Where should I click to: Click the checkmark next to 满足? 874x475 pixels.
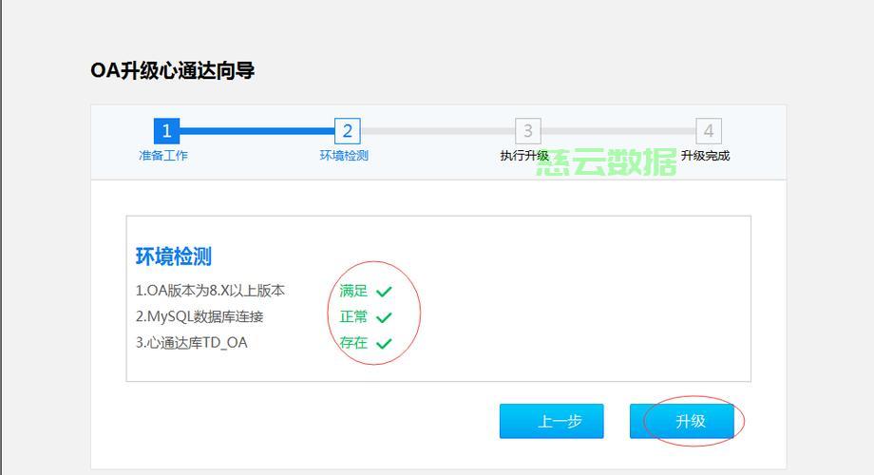pyautogui.click(x=384, y=291)
